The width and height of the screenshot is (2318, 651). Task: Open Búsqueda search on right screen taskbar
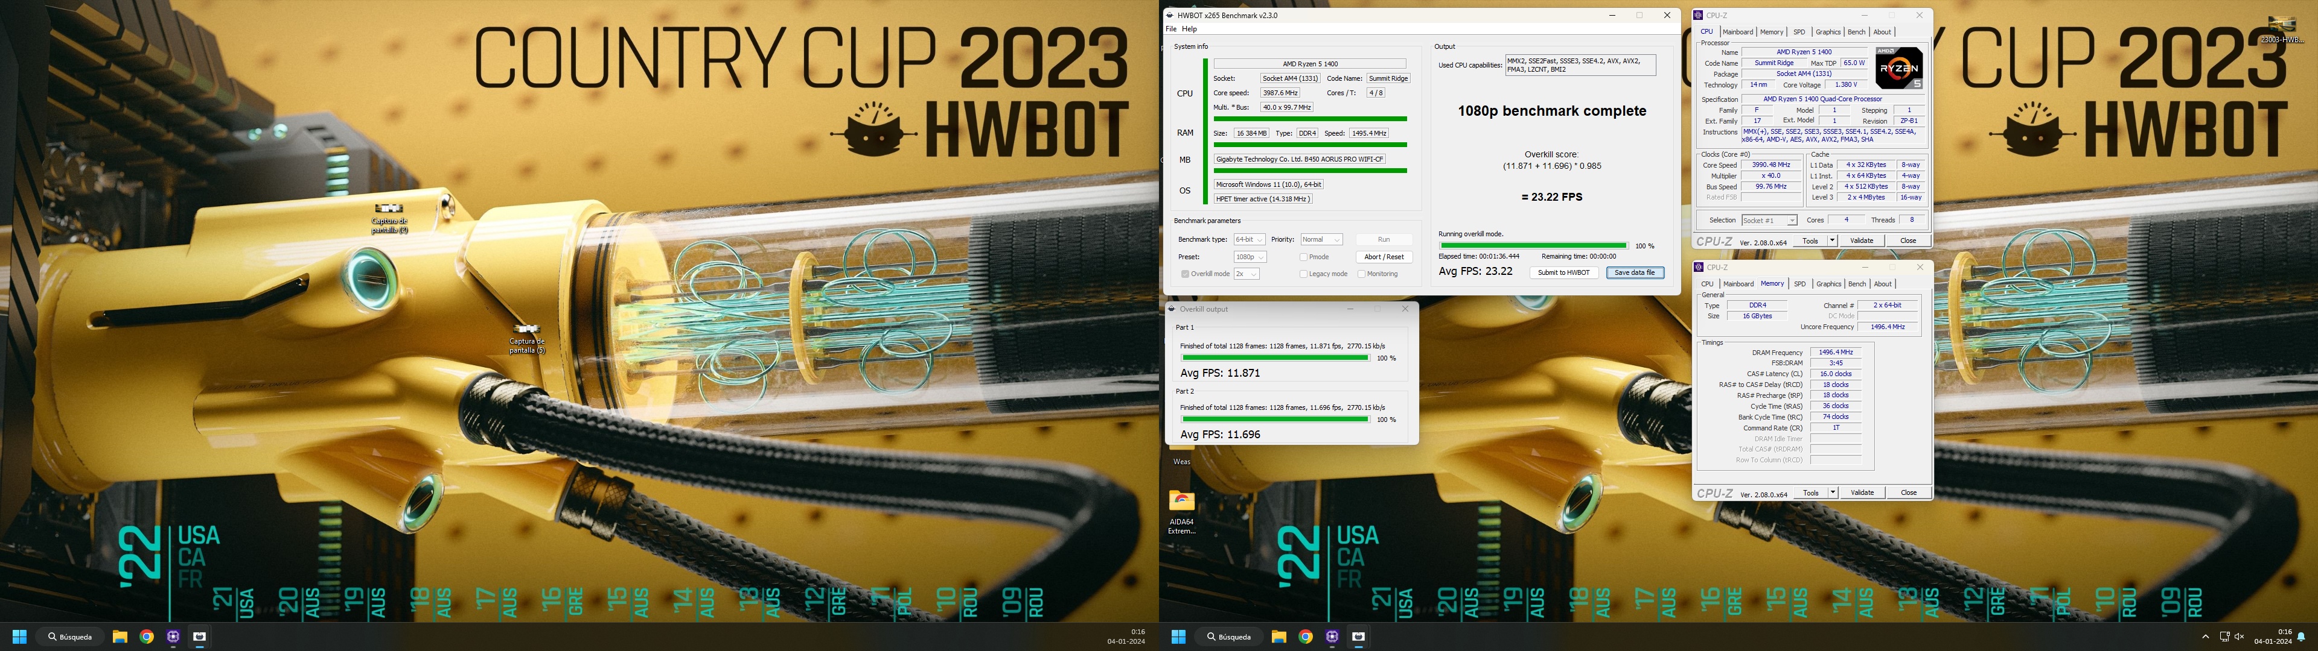(x=1230, y=637)
